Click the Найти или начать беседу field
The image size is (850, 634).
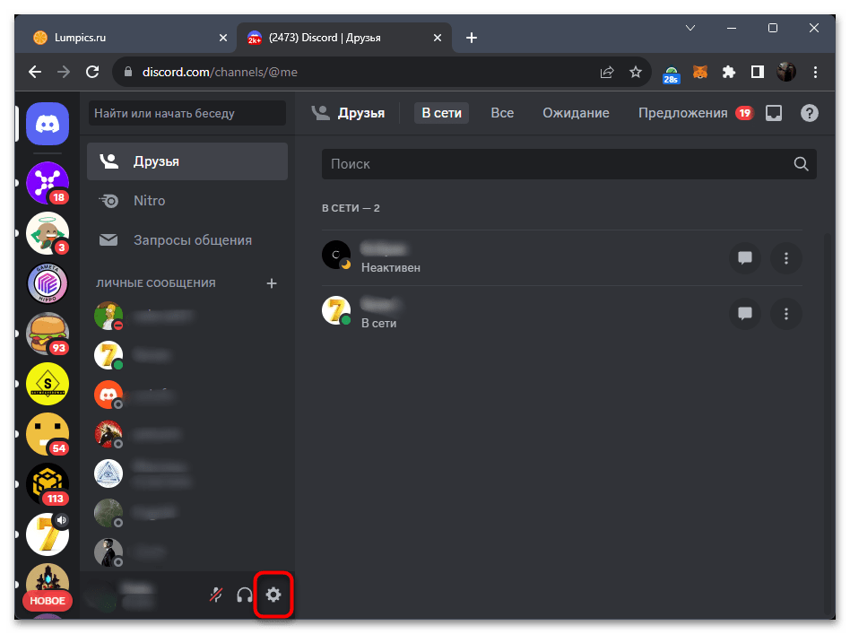(186, 113)
